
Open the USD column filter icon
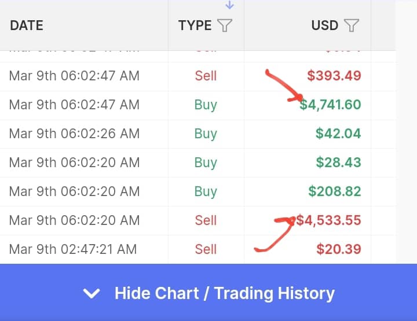(352, 25)
